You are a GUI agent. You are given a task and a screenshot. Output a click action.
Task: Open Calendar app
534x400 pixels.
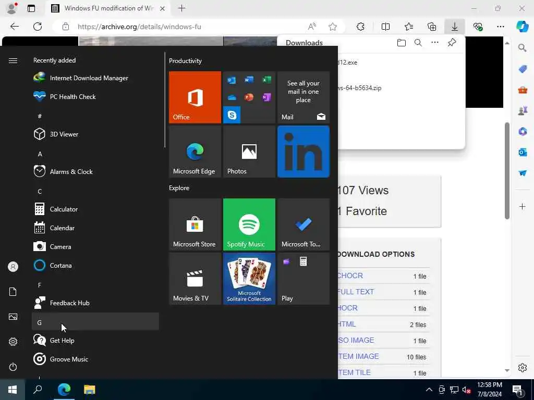95,228
